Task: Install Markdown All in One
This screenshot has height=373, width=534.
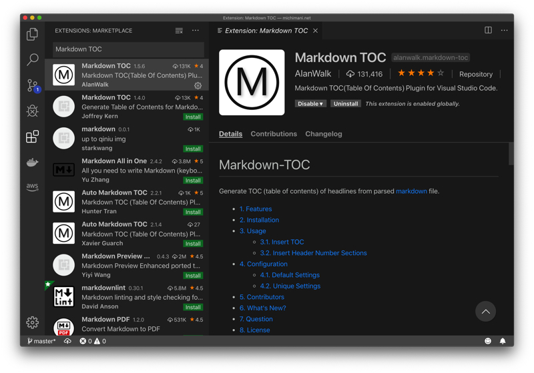Action: tap(193, 181)
